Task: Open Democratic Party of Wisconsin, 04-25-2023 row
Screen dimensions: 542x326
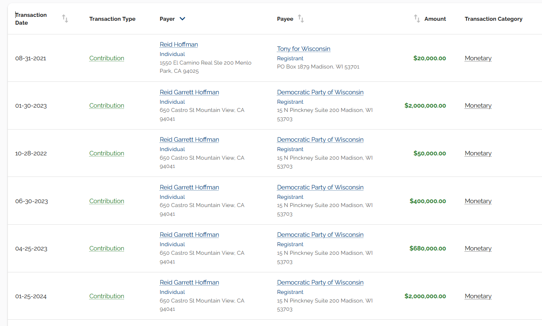Action: pos(320,235)
